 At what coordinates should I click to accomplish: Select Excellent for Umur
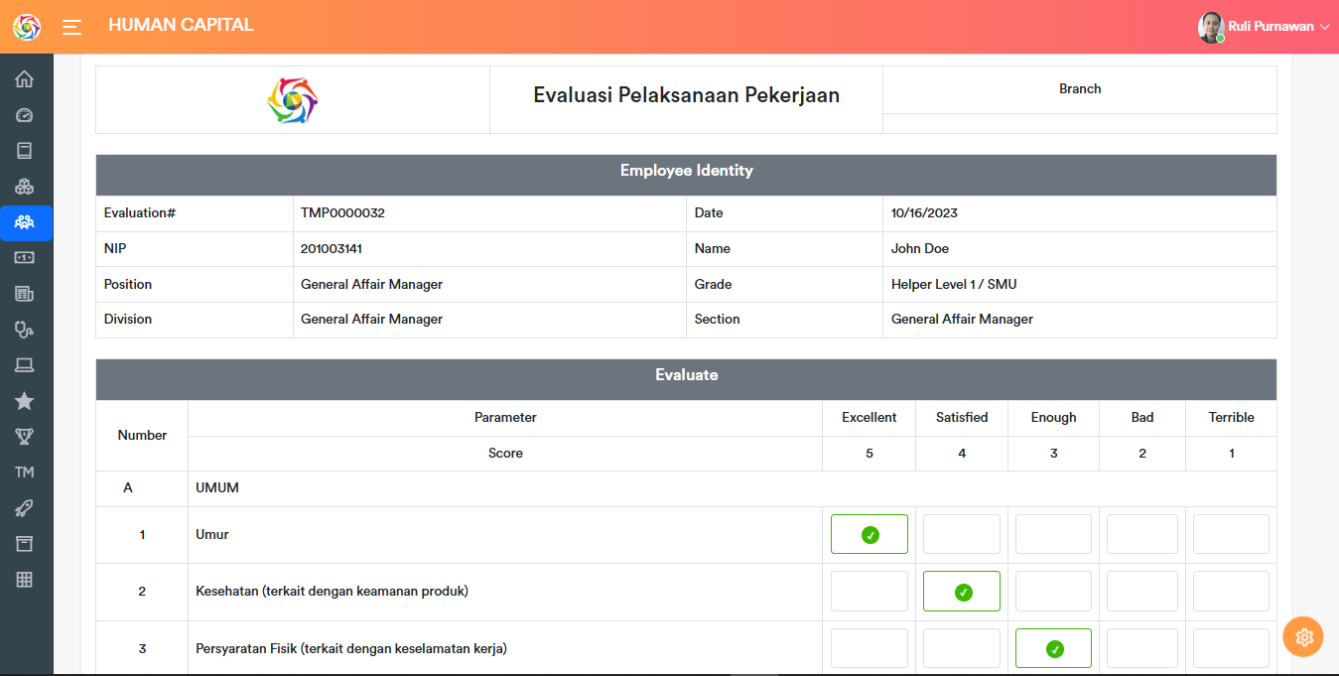pos(870,534)
